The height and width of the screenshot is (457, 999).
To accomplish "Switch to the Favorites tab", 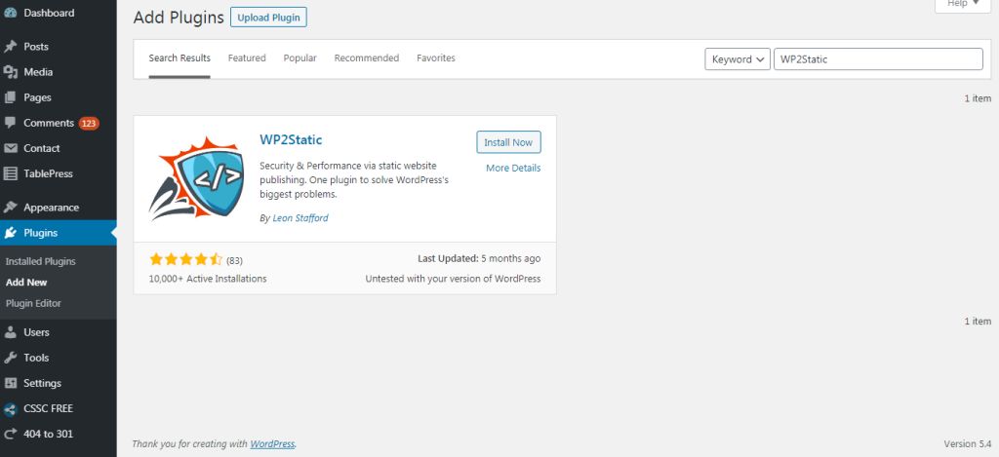I will click(x=436, y=57).
